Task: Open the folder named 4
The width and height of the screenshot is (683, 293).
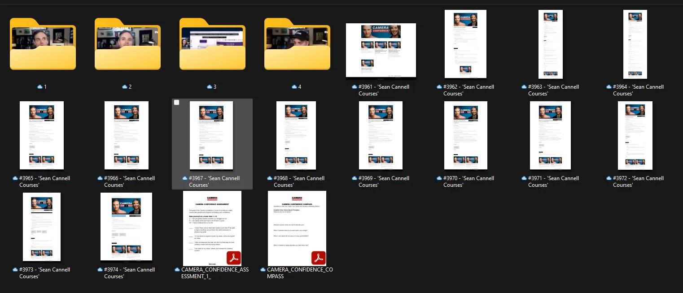Action: [297, 45]
